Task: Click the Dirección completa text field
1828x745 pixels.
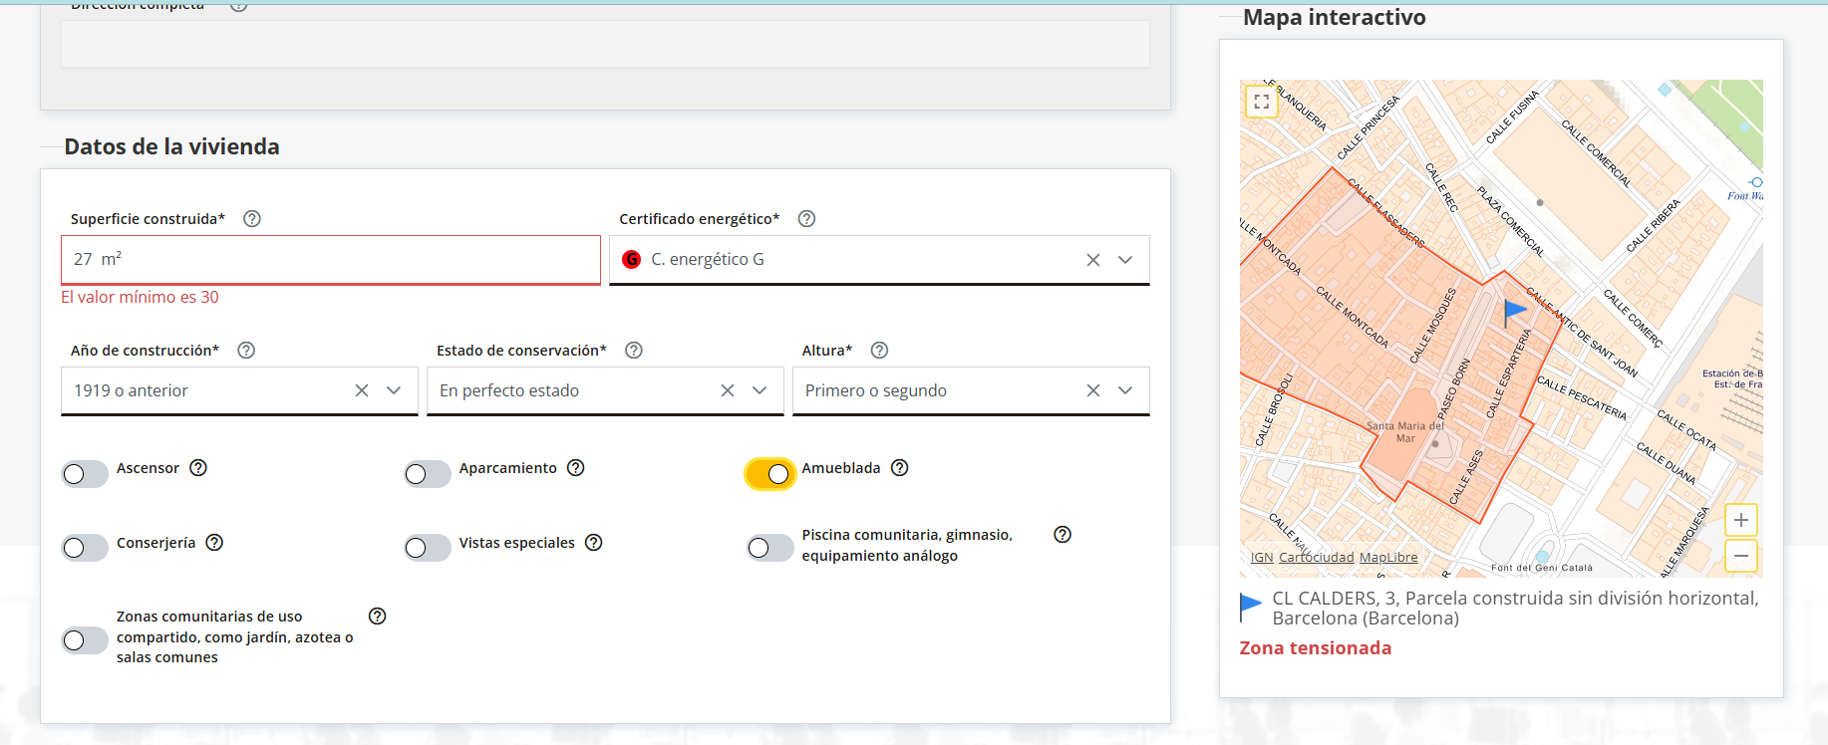Action: coord(605,44)
